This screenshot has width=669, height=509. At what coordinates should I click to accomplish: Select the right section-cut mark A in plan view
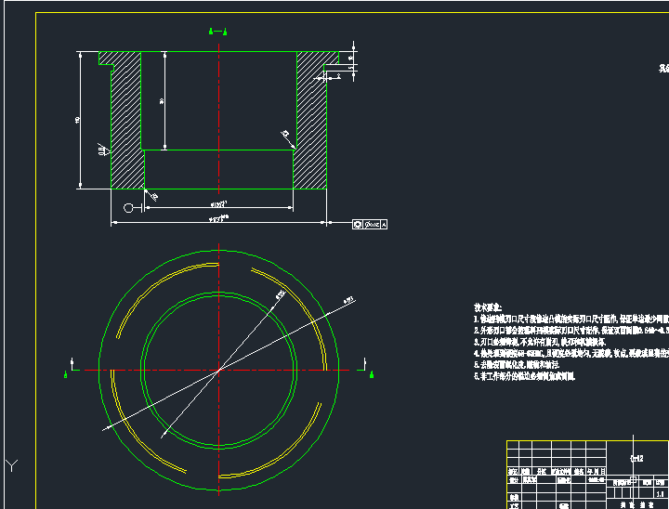click(x=372, y=374)
